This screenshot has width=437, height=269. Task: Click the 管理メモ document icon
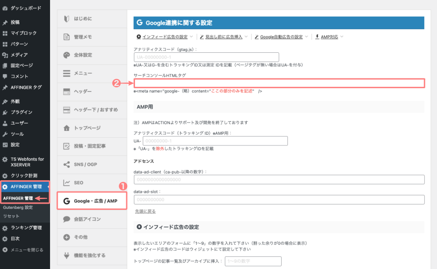click(x=67, y=37)
